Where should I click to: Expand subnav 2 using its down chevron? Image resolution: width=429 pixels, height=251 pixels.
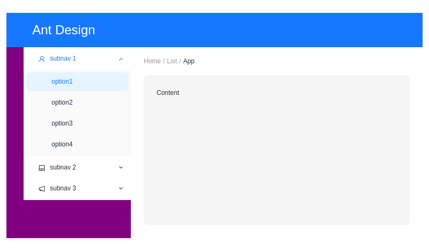[x=121, y=167]
